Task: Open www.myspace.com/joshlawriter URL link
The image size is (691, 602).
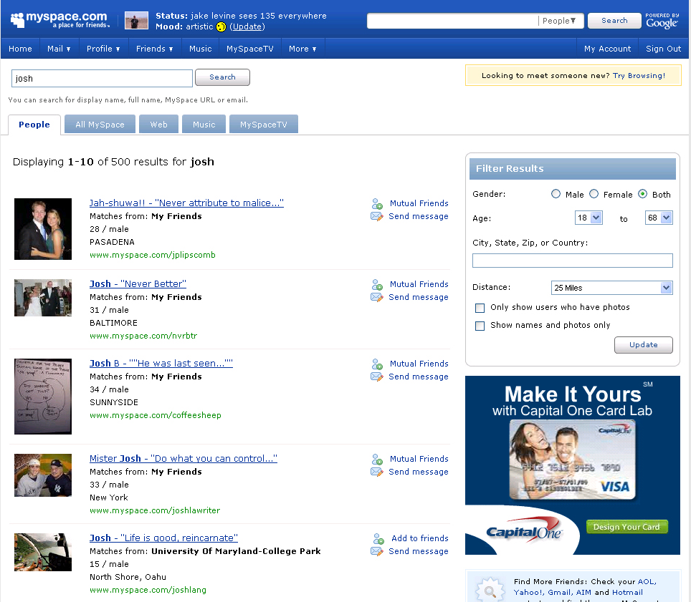Action: (x=155, y=510)
